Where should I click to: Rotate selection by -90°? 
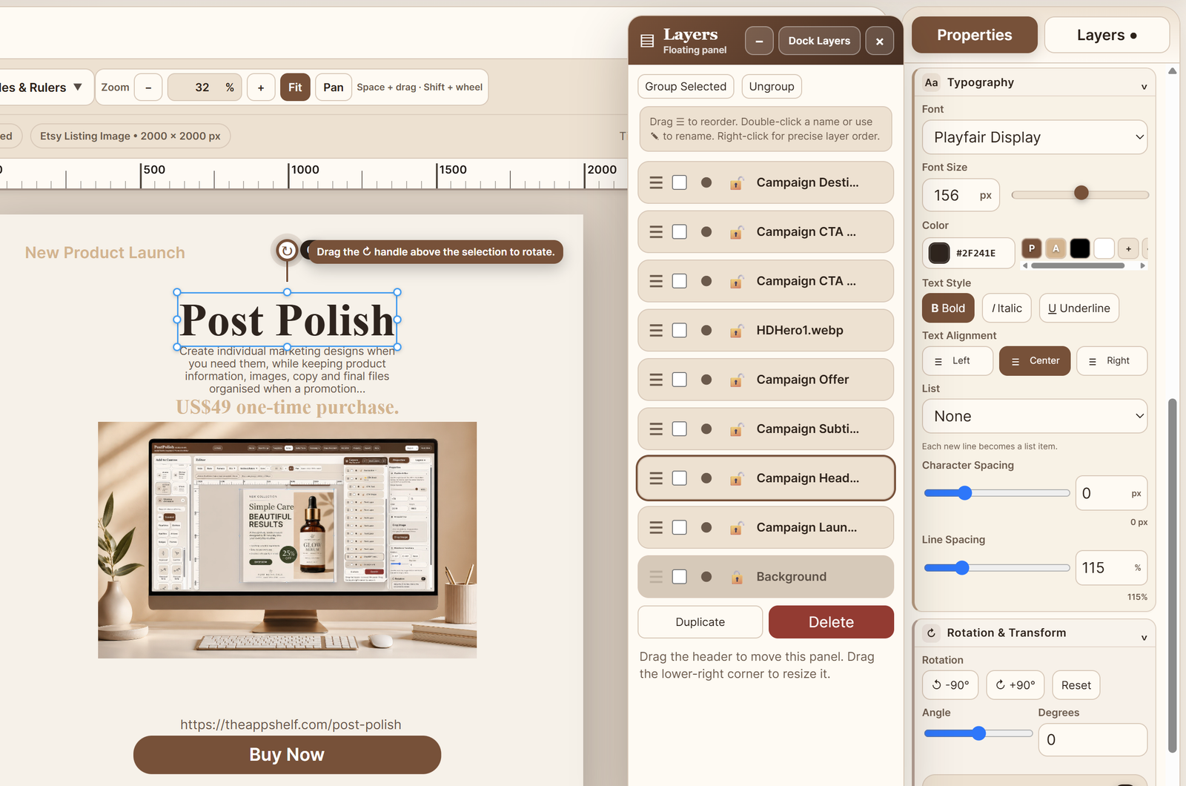950,685
